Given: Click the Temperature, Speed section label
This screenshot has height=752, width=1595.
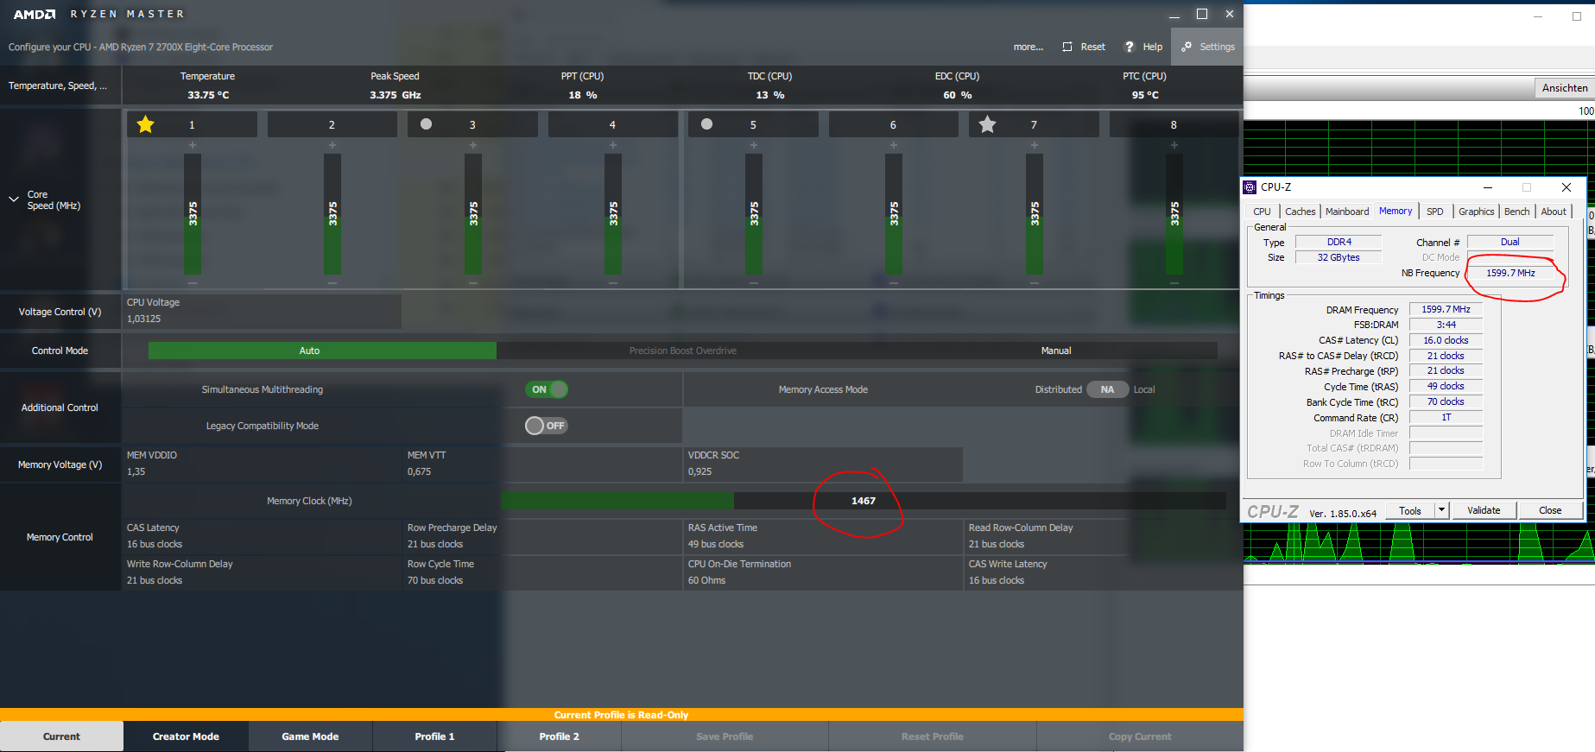Looking at the screenshot, I should click(58, 85).
